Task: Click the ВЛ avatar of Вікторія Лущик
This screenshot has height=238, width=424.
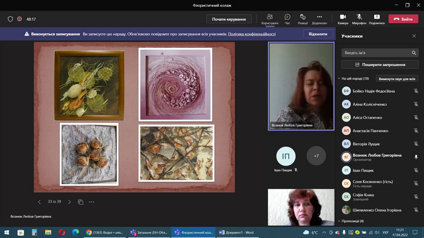Action: tap(346, 144)
